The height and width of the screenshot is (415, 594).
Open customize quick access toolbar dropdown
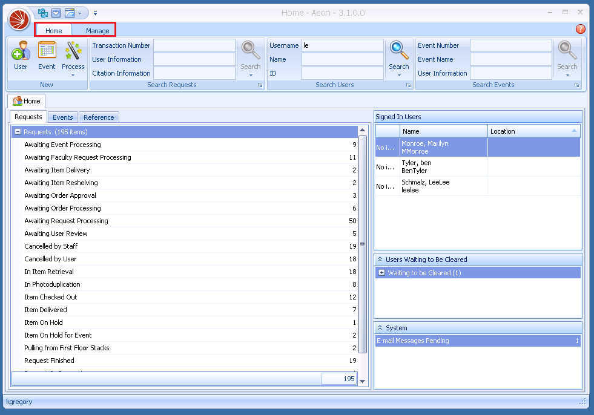[x=96, y=13]
